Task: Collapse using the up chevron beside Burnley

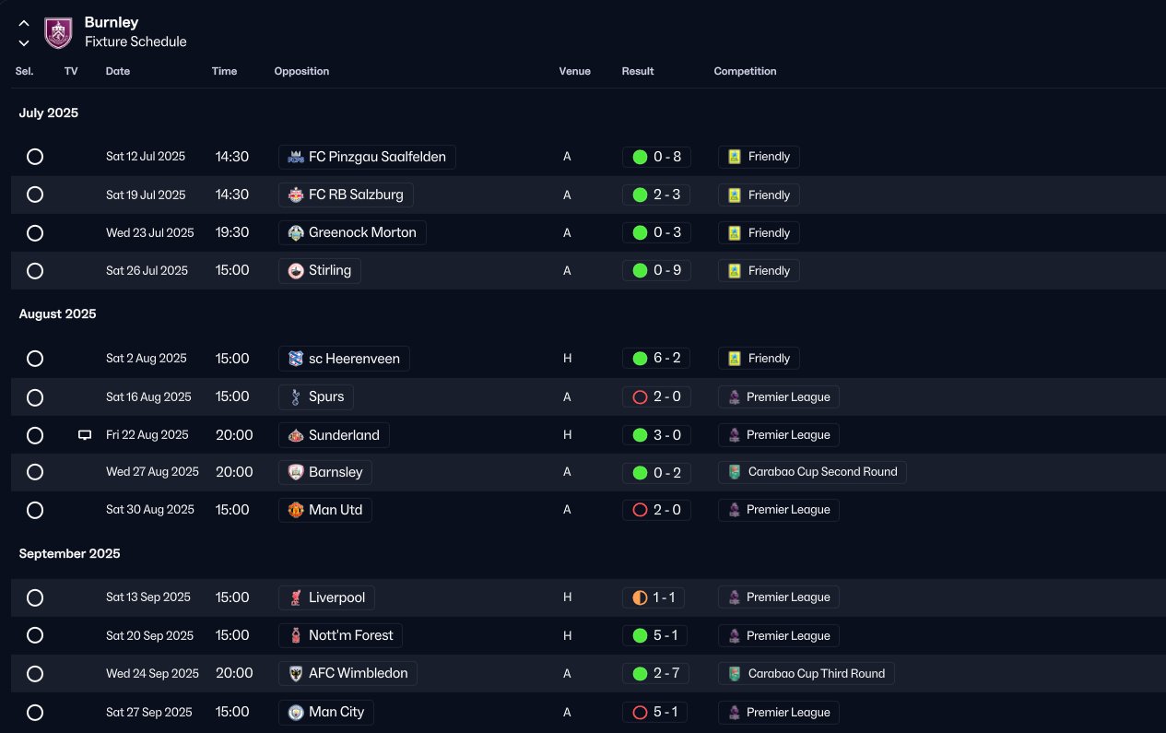Action: pos(24,23)
